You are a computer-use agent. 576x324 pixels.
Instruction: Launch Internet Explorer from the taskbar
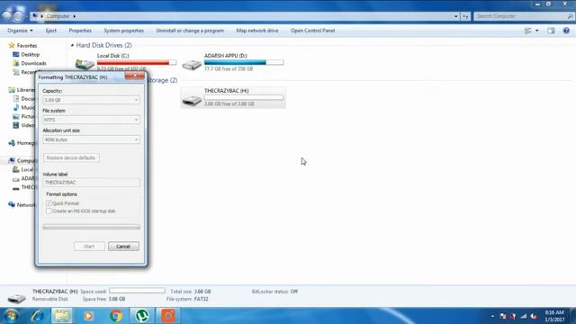37,316
